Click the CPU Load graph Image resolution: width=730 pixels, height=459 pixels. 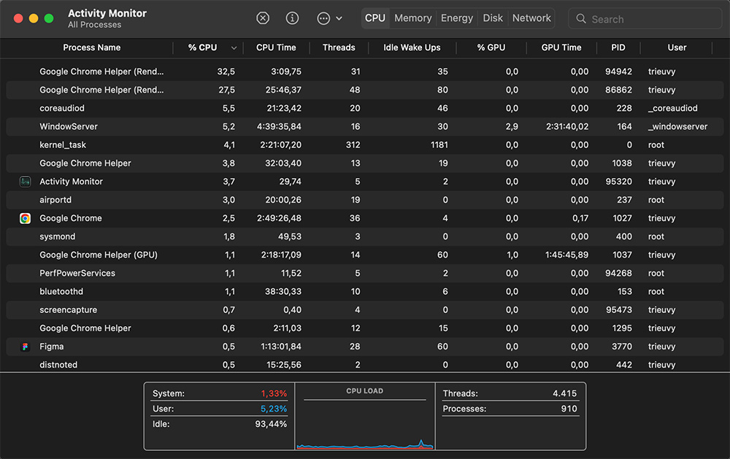[364, 425]
